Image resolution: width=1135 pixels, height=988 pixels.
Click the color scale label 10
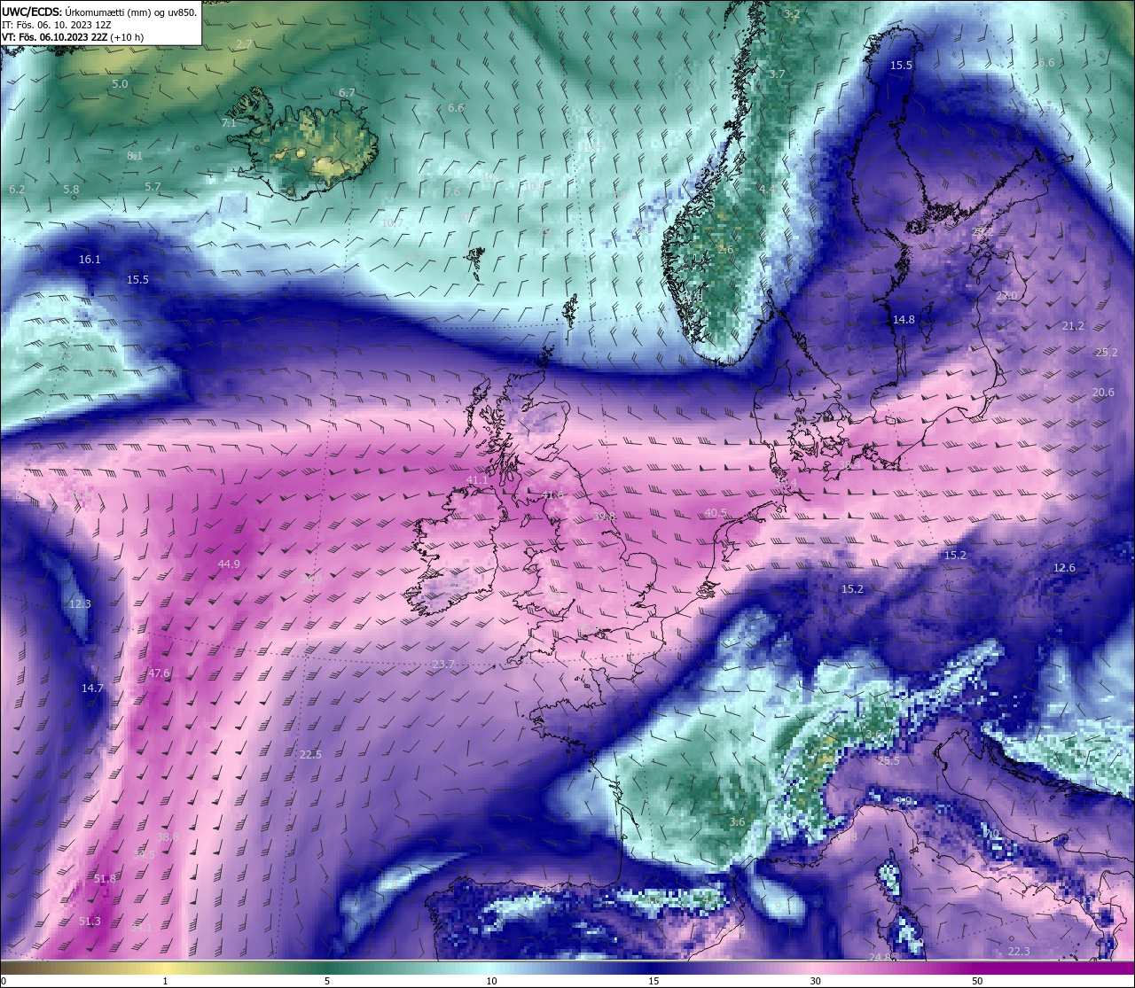point(490,981)
